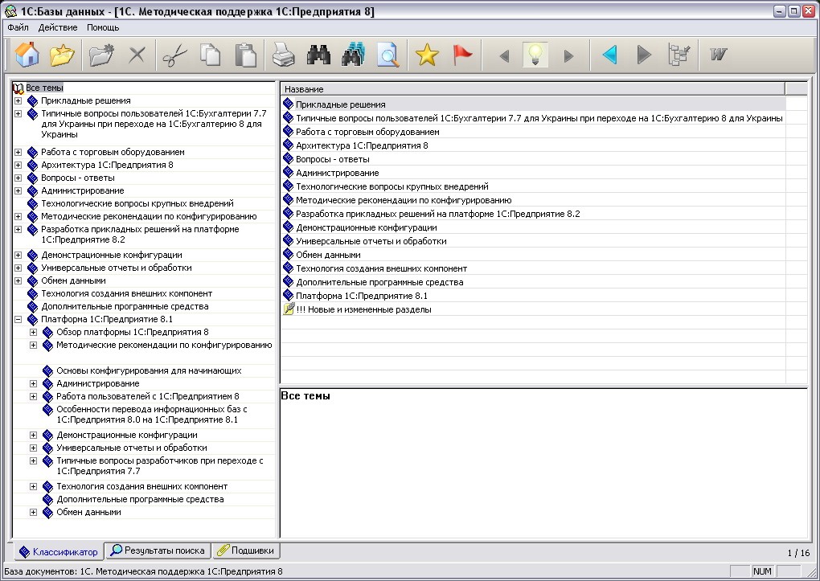
Task: Expand 'Прикладные решения' node in the tree
Action: pos(18,100)
